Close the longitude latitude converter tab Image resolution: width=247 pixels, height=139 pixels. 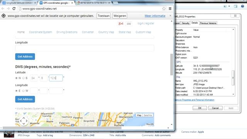[35, 3]
